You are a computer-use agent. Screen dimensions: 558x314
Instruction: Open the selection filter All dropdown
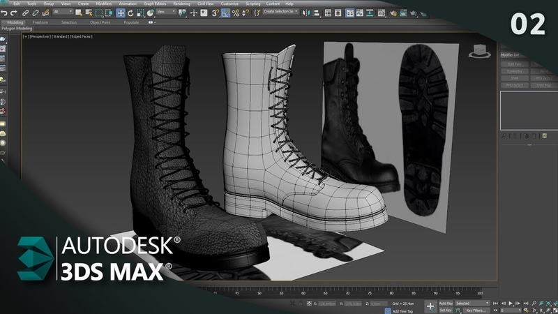tap(63, 12)
